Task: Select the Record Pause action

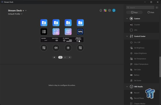Action: 142,98
